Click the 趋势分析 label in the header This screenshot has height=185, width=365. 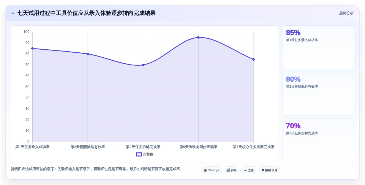(x=346, y=13)
